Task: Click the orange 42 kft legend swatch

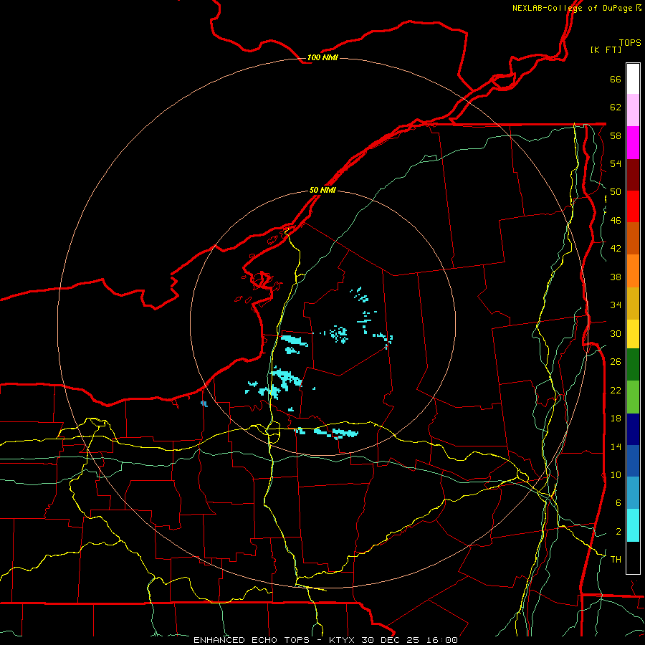Action: pos(633,270)
